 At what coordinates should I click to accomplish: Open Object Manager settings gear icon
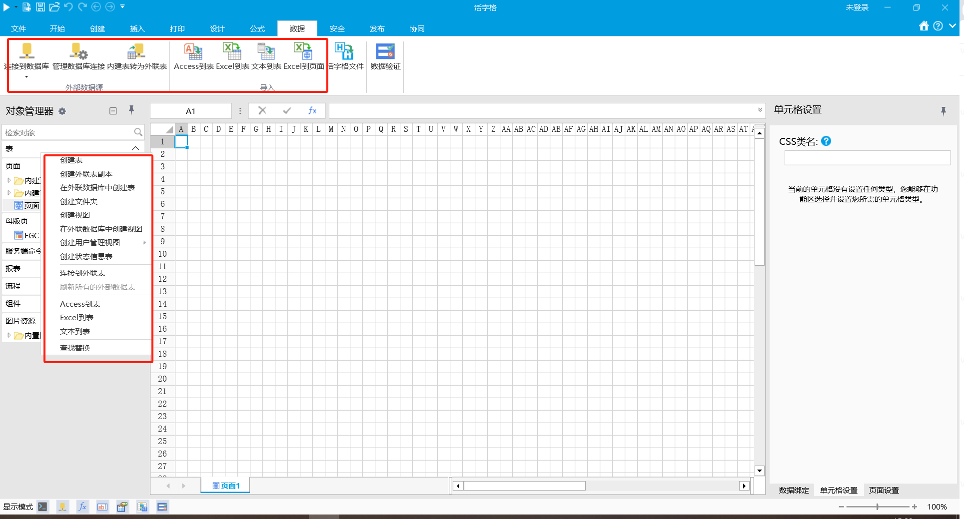pos(62,111)
